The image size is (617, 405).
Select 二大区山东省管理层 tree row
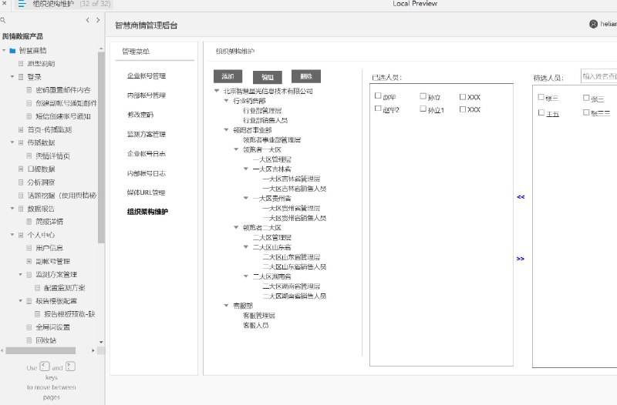[292, 257]
